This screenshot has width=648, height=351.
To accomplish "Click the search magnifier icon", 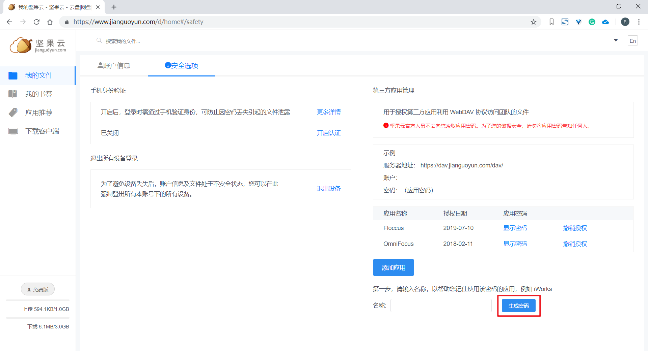I will click(x=99, y=40).
